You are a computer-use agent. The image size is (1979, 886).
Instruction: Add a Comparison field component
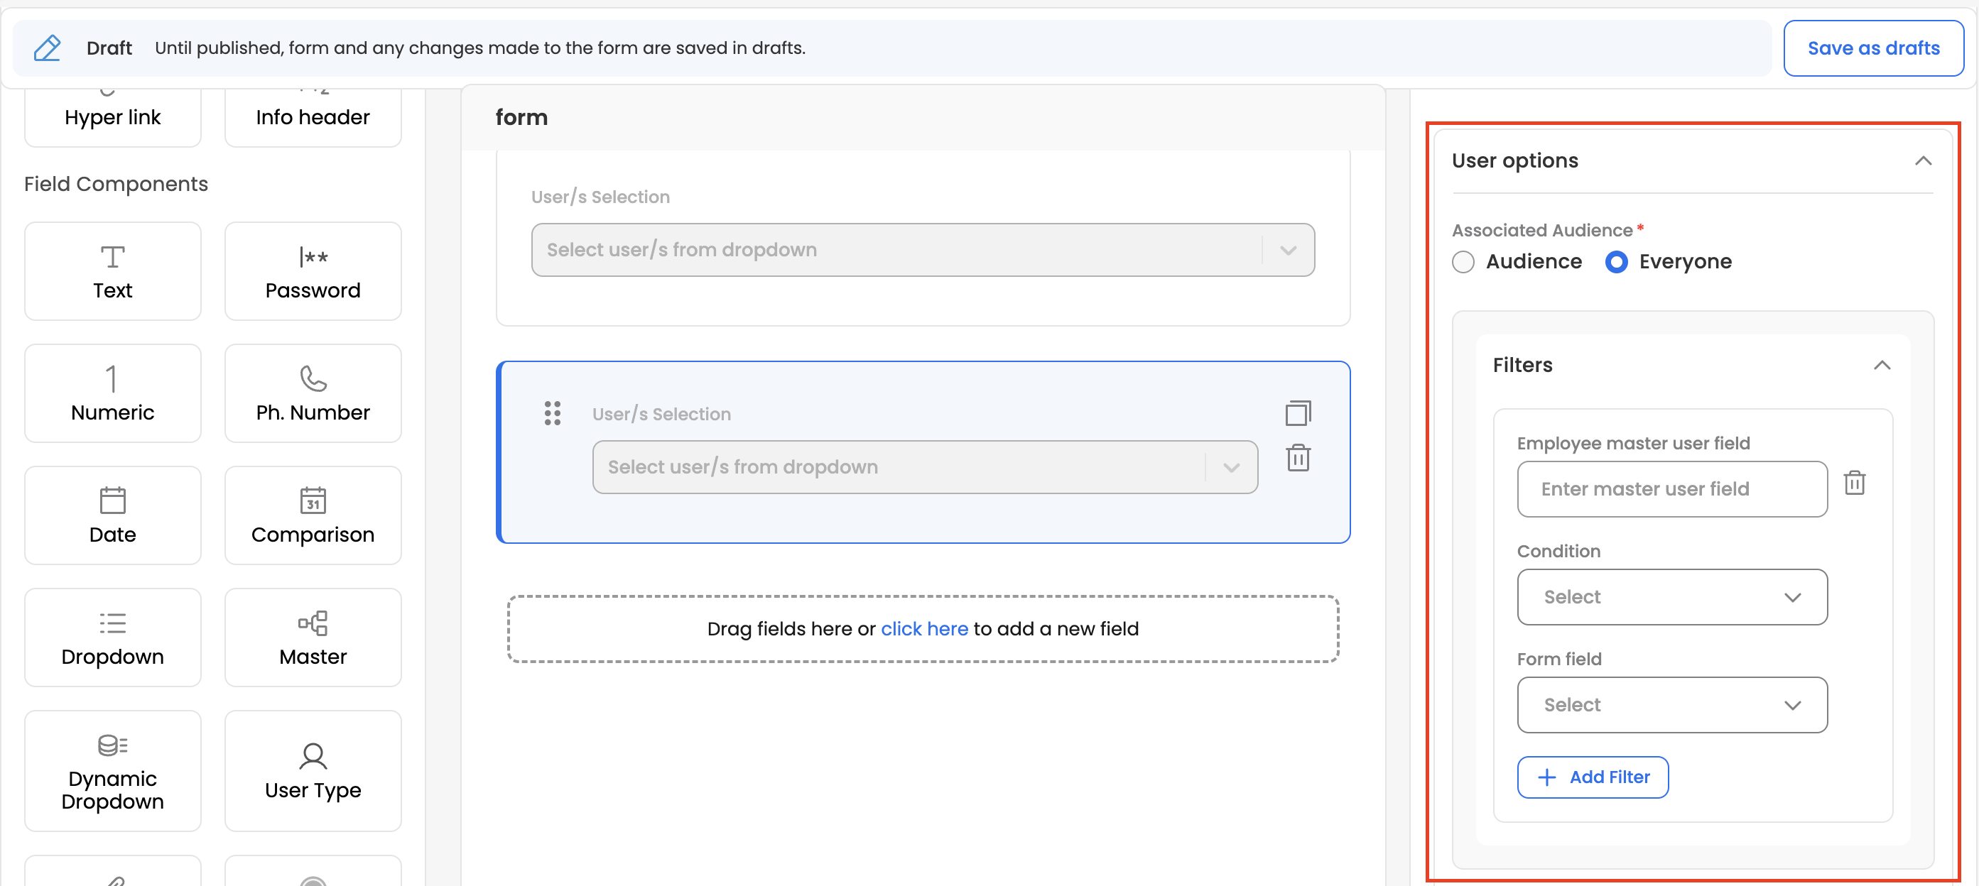[313, 515]
